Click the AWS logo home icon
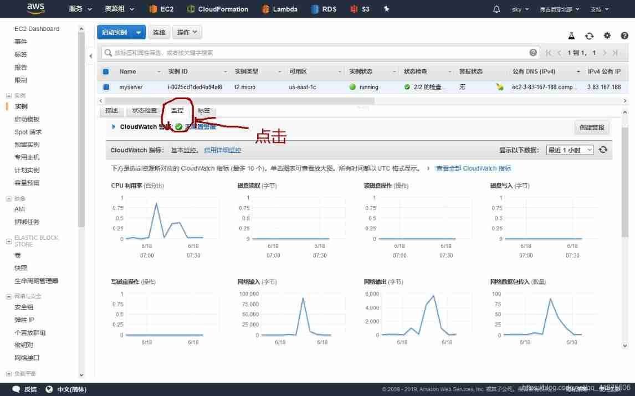 click(x=35, y=9)
